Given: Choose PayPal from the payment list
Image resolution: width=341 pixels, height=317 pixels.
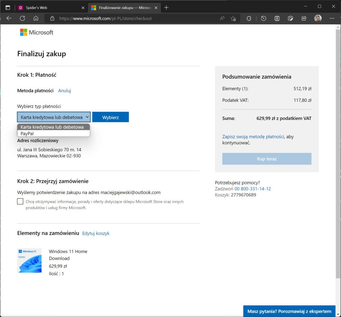Looking at the screenshot, I should click(x=54, y=134).
